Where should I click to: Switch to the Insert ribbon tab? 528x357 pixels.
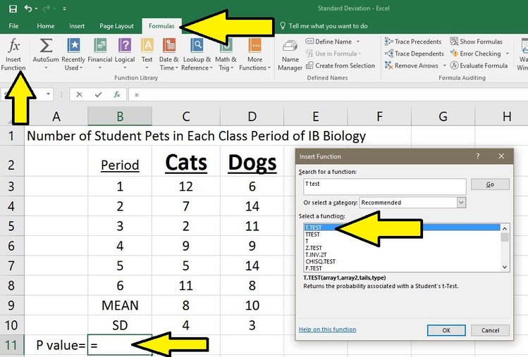(77, 26)
